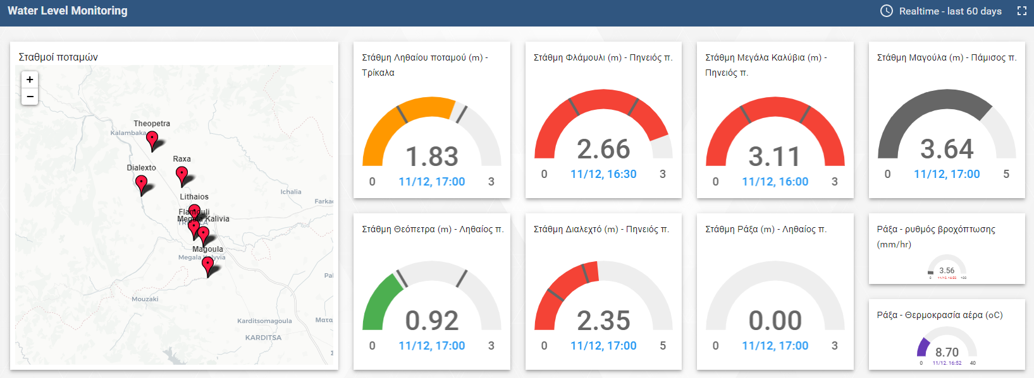
Task: Click the Kalambaka label on the map
Action: 128,133
